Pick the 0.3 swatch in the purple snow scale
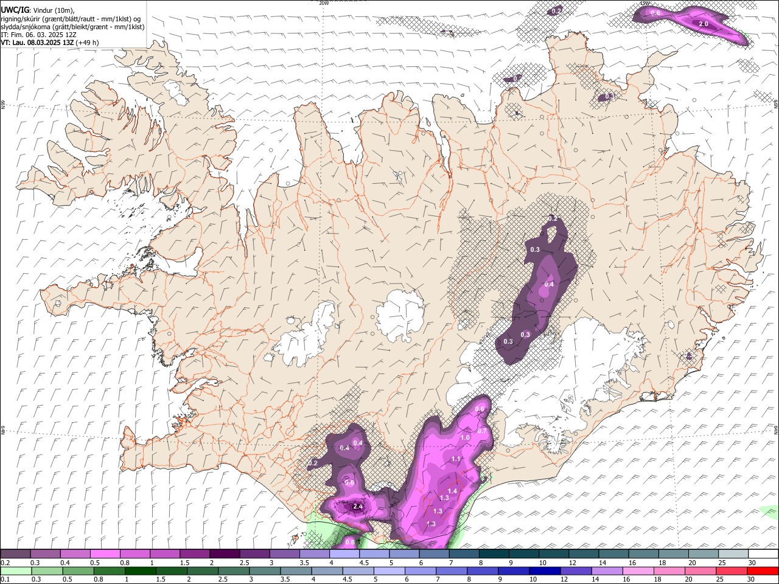This screenshot has height=584, width=779. click(45, 554)
